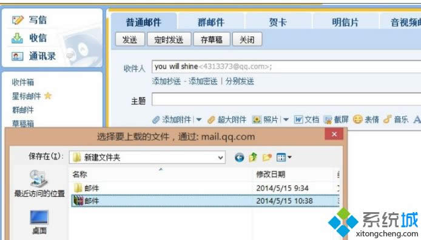Close the file upload dialog
Screen dimensions: 421x240
334,134
